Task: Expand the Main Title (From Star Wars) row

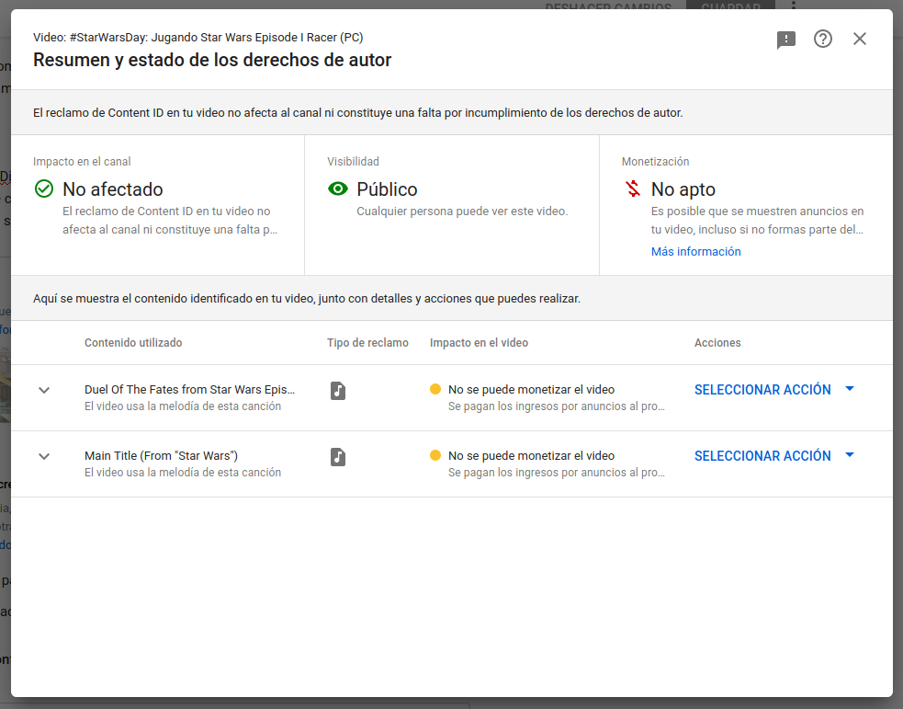Action: click(44, 456)
